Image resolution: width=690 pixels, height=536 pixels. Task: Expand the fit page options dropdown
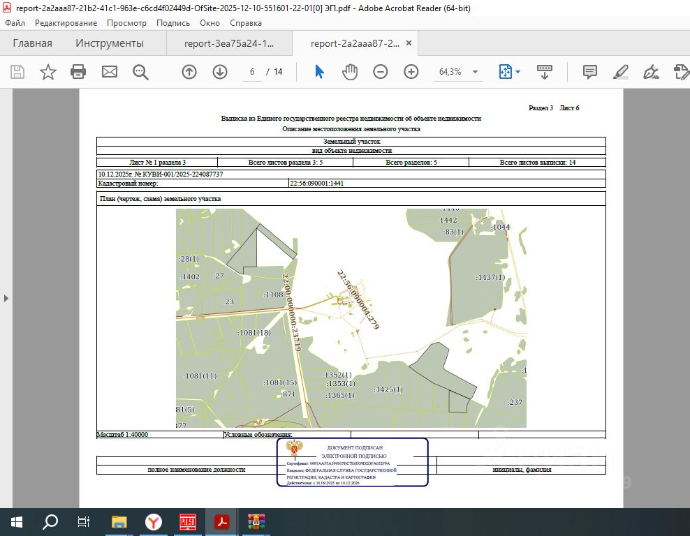[517, 72]
